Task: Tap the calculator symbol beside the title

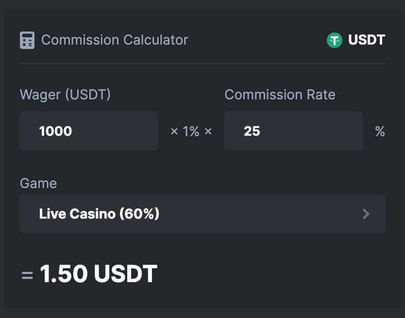Action: (x=27, y=40)
